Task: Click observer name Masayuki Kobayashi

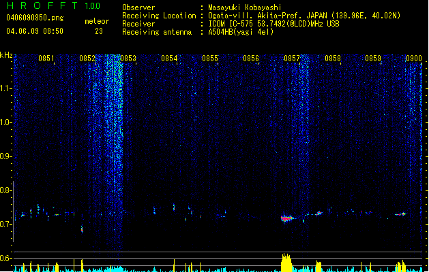Action: pyautogui.click(x=245, y=7)
